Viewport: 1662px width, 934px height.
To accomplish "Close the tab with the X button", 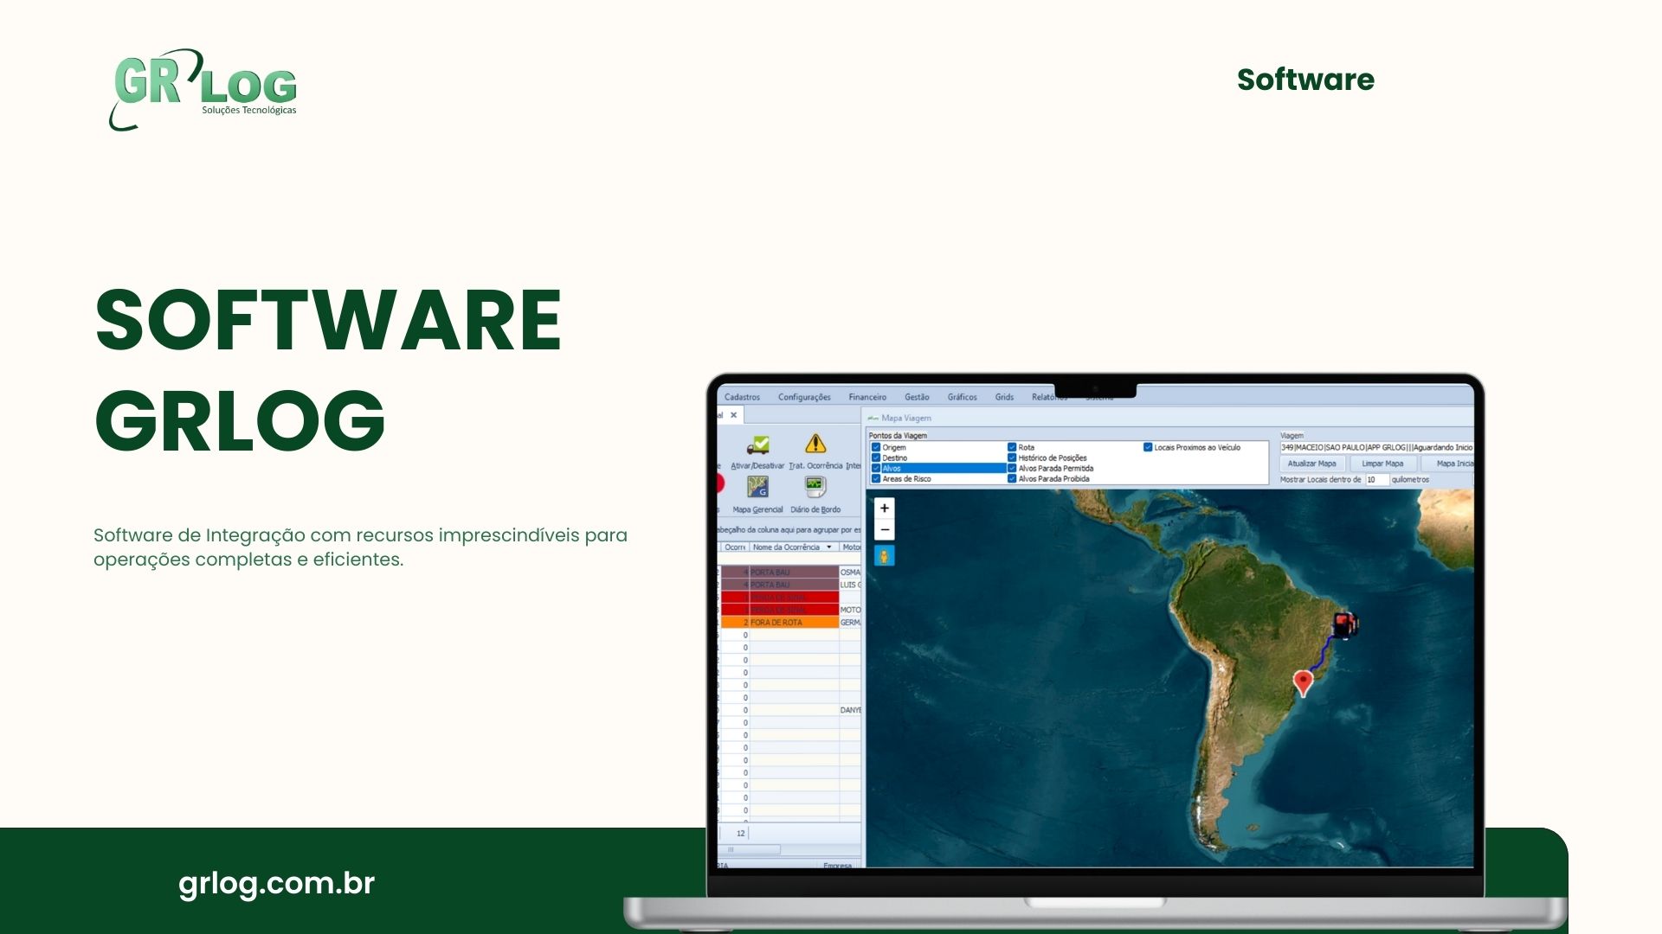I will 734,415.
